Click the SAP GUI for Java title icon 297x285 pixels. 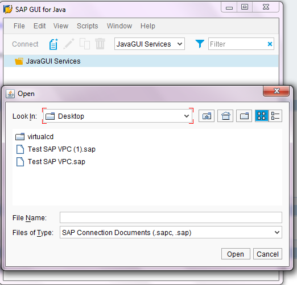tap(8, 9)
